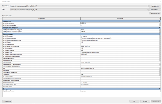Click the BL_ПротоколПодключения parameter label
This screenshot has height=104, width=162.
click(11, 56)
